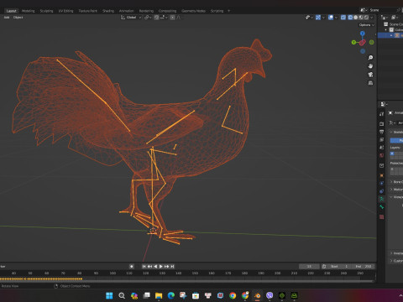Select material preview viewport shading
The image size is (403, 302).
coord(361,18)
